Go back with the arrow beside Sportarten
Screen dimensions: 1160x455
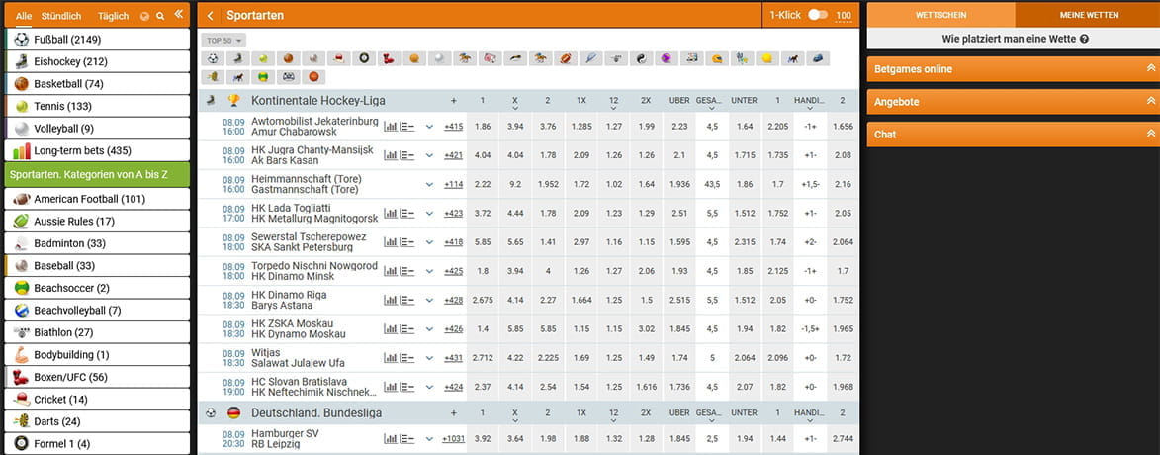(211, 16)
